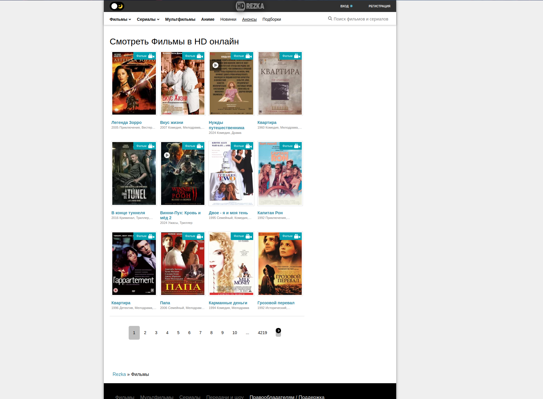Image resolution: width=543 pixels, height=399 pixels.
Task: Open the Квартира 1960 title link
Action: 267,122
